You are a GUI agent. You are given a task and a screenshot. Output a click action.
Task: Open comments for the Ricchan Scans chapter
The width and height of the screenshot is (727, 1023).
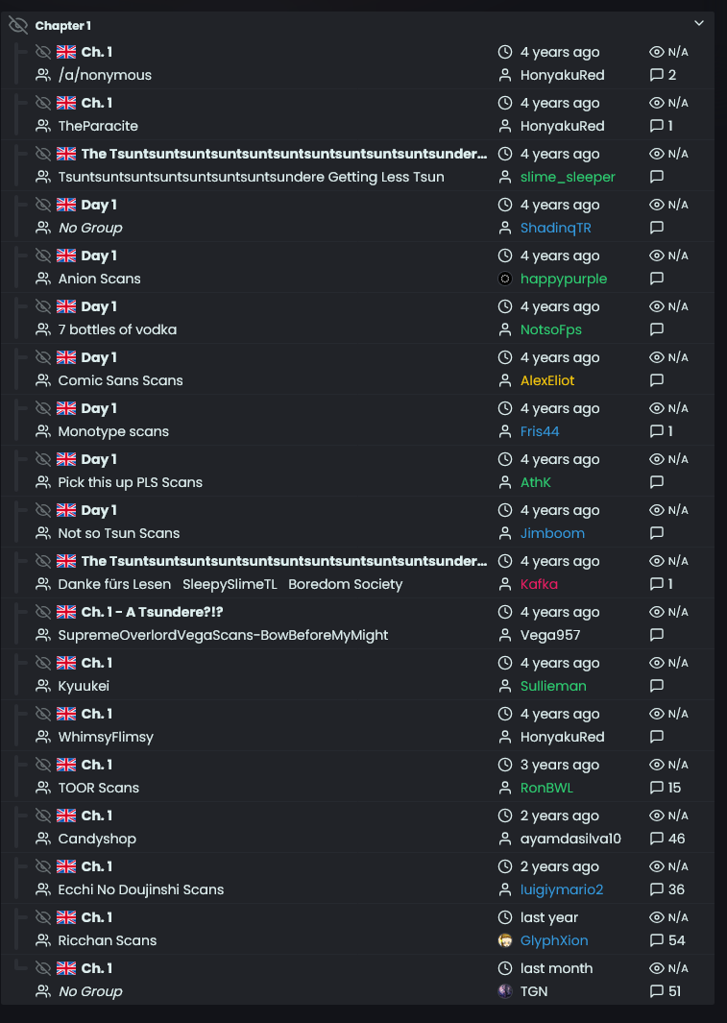[x=657, y=940]
